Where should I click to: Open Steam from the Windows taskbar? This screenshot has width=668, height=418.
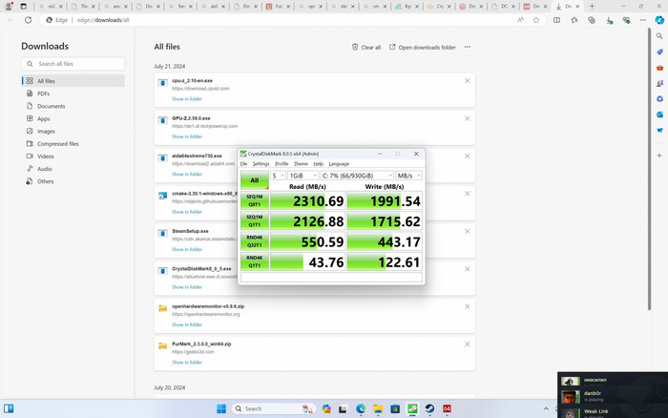click(x=429, y=408)
